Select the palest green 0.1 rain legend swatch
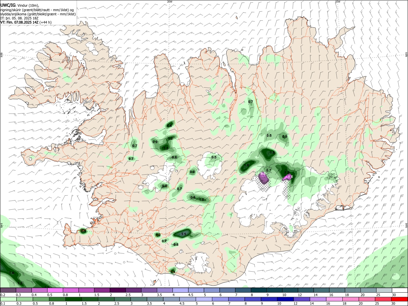This screenshot has width=408, height=306. pyautogui.click(x=8, y=299)
